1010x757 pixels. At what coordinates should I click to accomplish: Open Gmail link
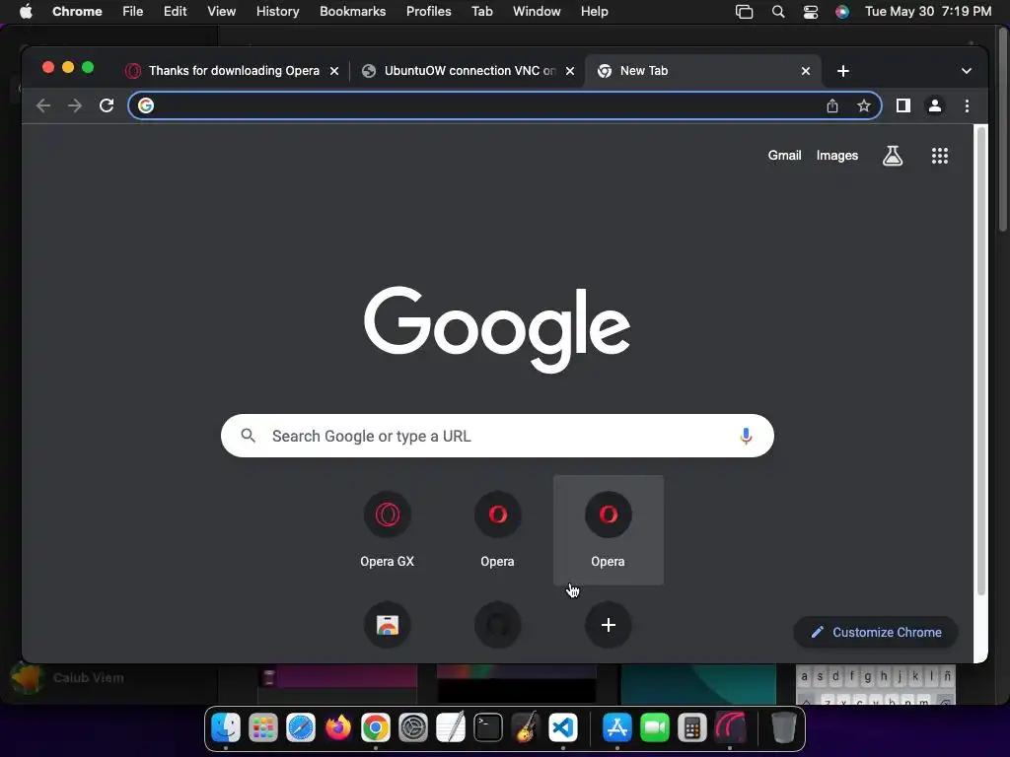(x=784, y=155)
